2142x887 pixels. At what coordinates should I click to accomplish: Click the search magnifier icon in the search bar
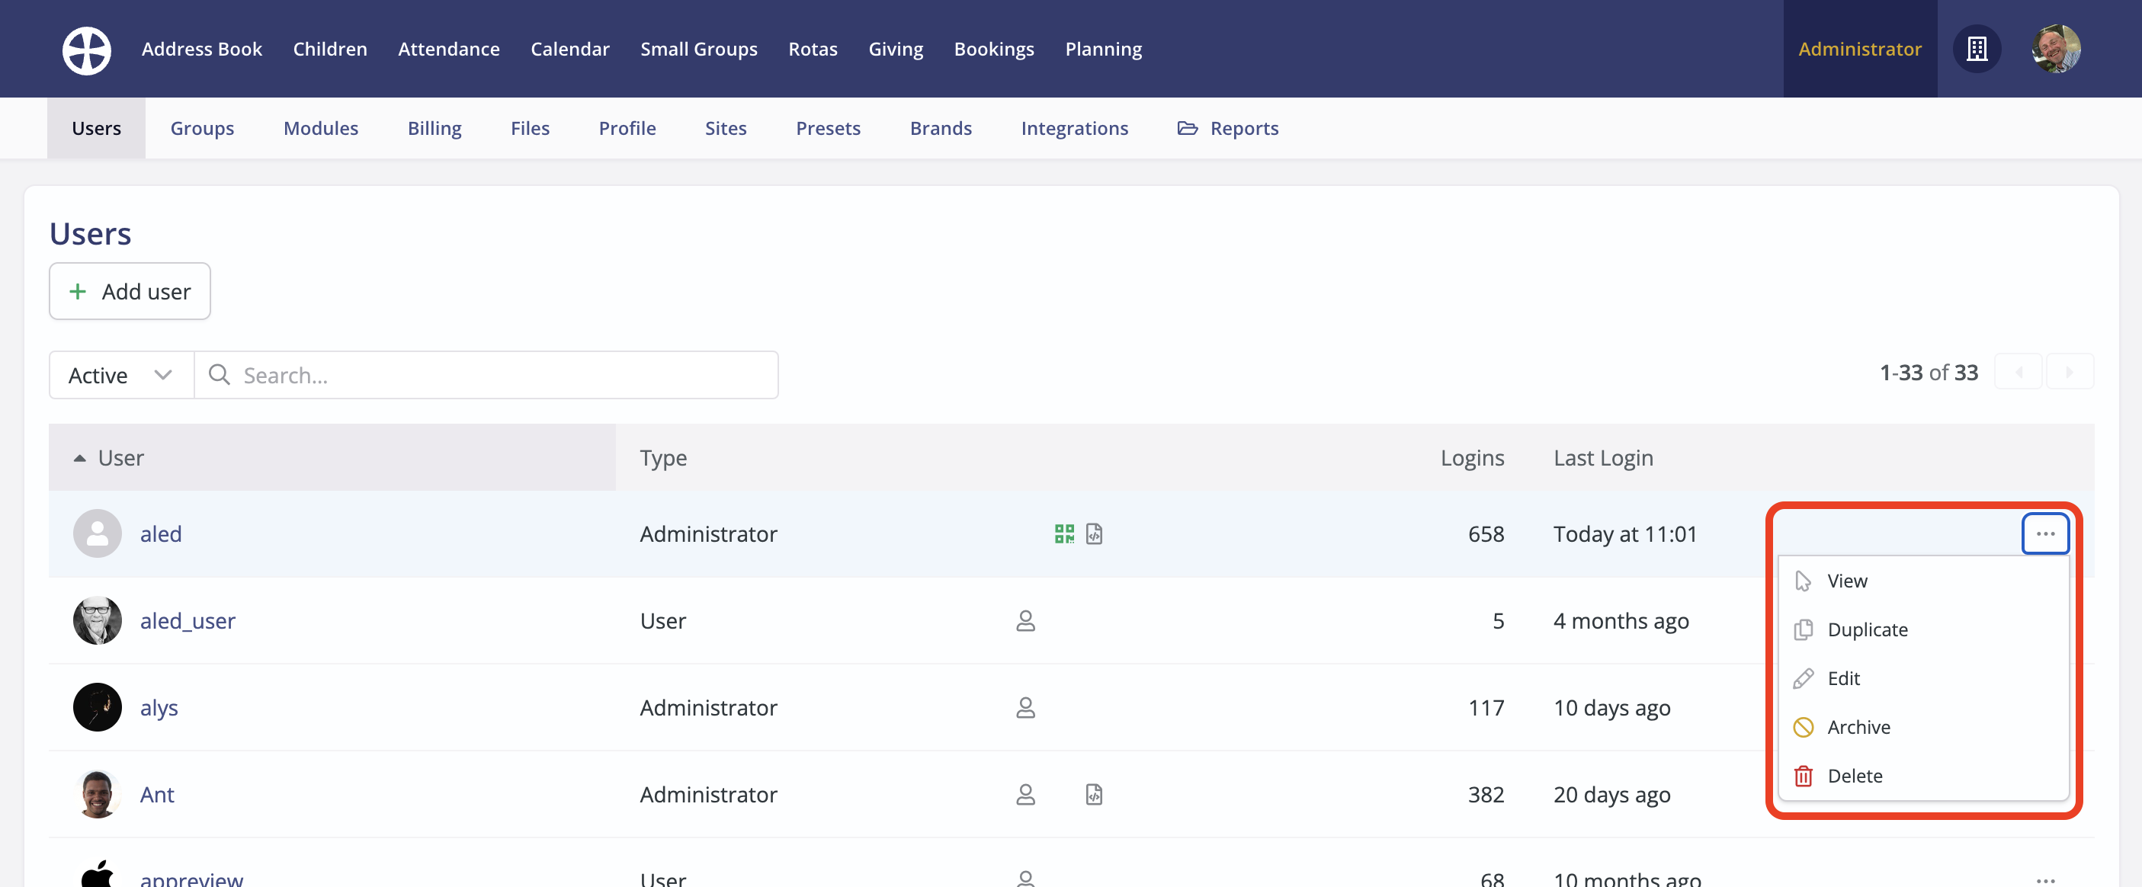pyautogui.click(x=220, y=375)
